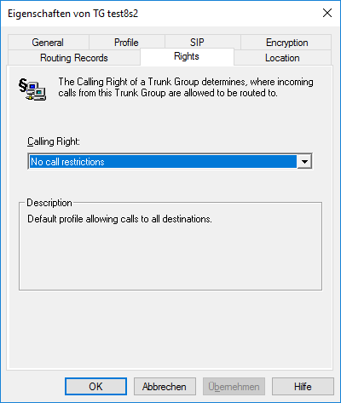Click the Übernehmen button

tap(234, 387)
